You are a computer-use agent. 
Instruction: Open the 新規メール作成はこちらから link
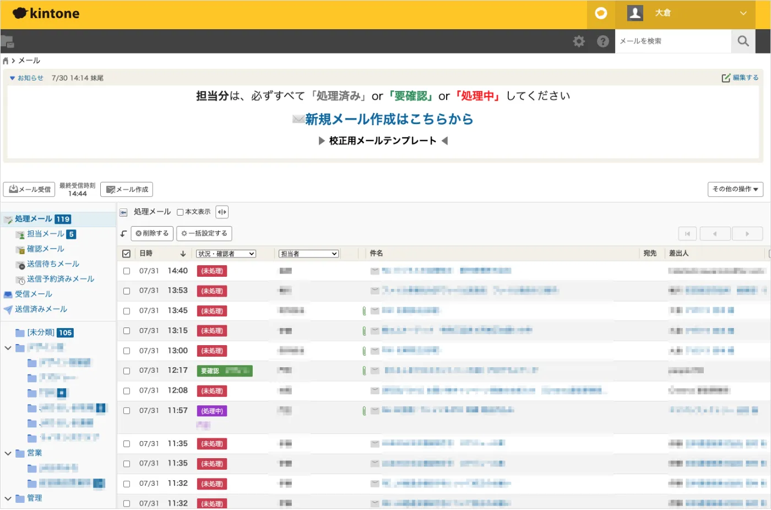389,119
